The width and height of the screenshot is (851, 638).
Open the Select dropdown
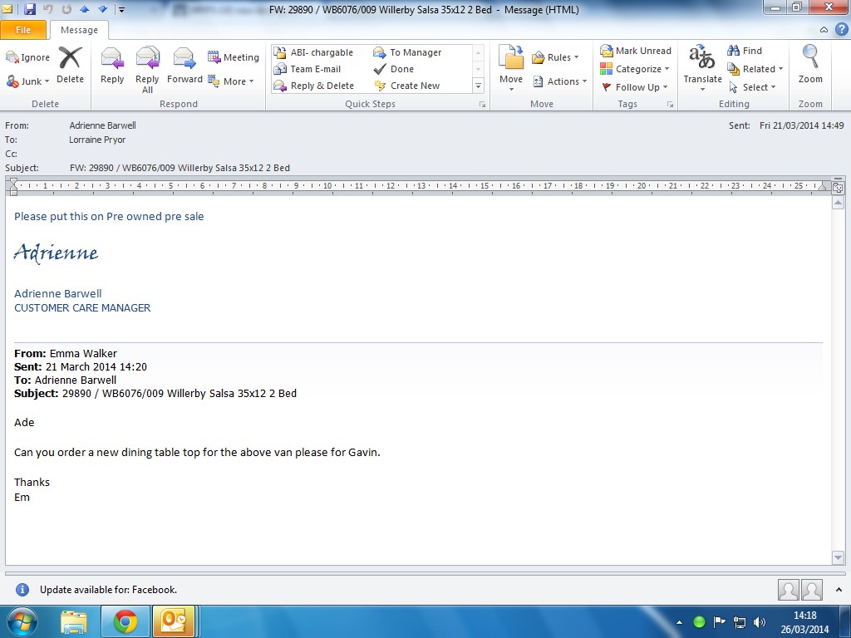[x=751, y=86]
